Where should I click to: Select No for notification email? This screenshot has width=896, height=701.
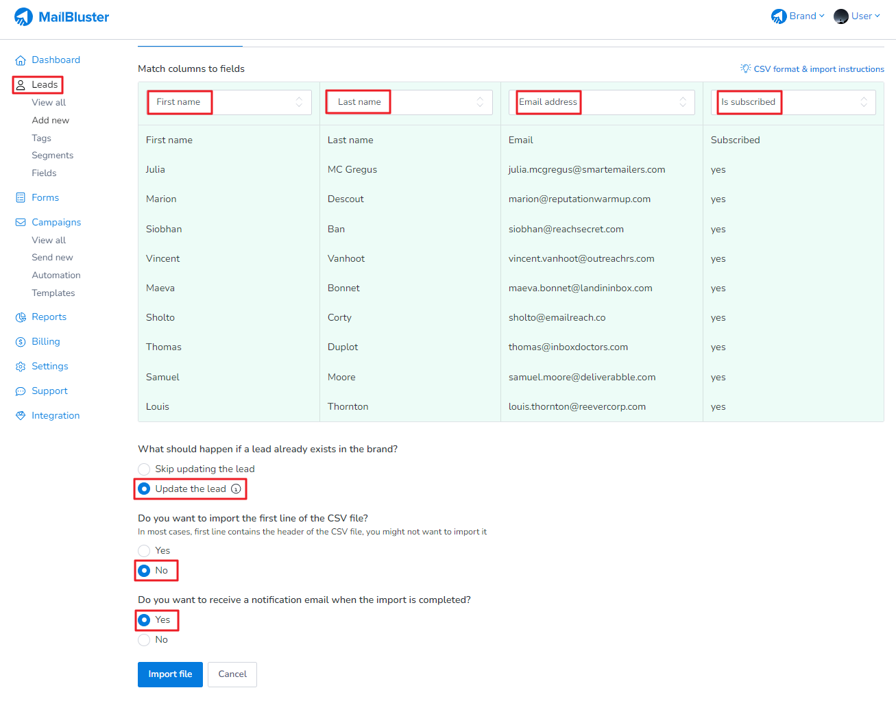coord(144,640)
